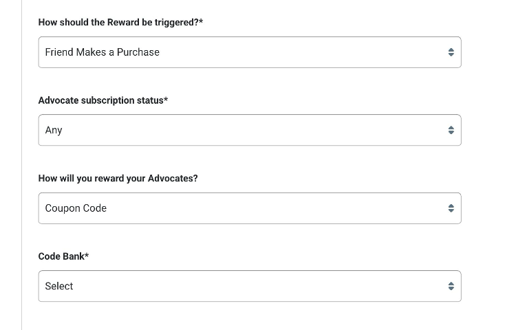Image resolution: width=516 pixels, height=330 pixels.
Task: Click the asterisk after the Reward triggered label
Action: (x=201, y=22)
